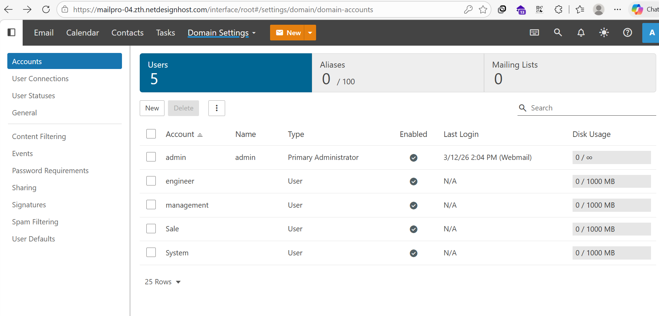Open Password Requirements in the sidebar
This screenshot has height=316, width=659.
tap(50, 171)
